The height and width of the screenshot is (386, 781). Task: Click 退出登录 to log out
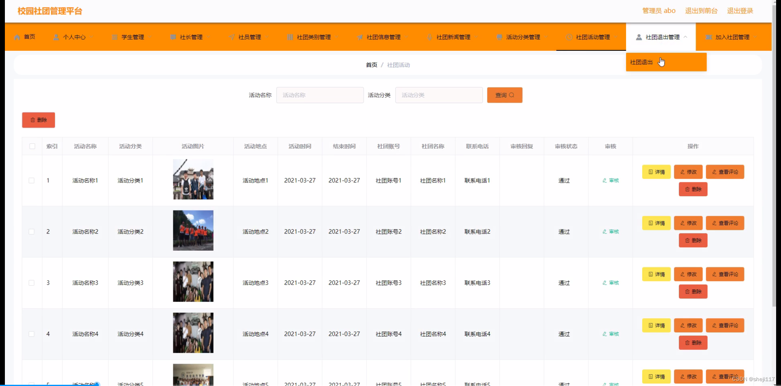[740, 11]
